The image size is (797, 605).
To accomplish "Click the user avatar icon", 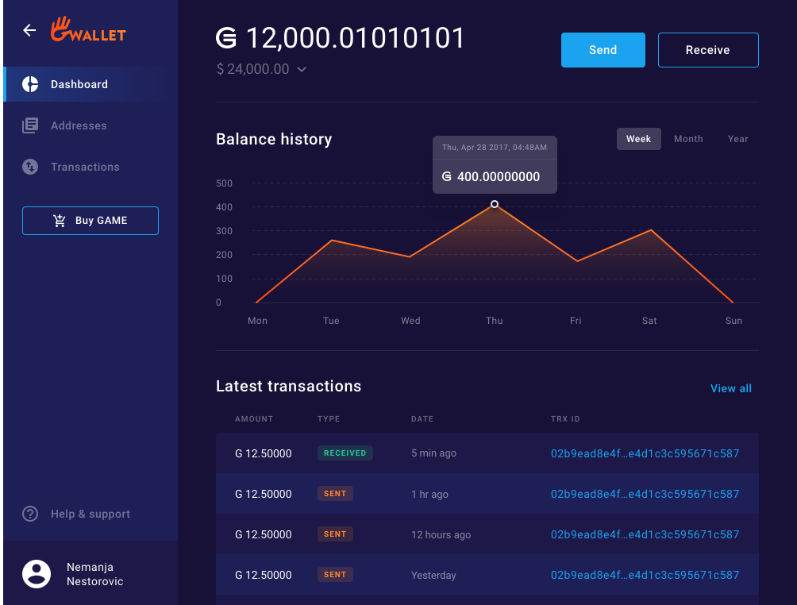I will [x=37, y=574].
